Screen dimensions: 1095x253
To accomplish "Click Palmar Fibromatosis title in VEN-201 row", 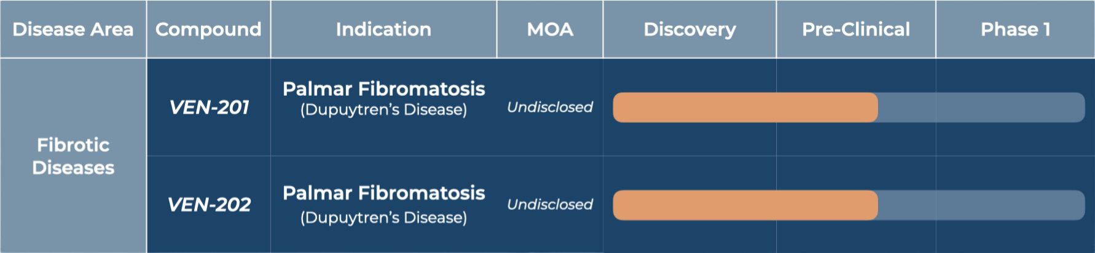I will [383, 89].
